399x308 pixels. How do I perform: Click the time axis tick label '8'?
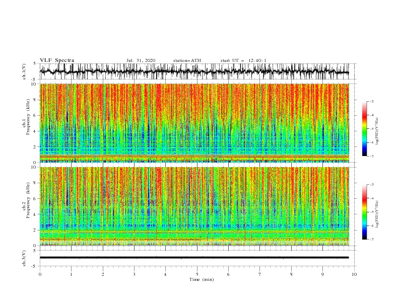[x=291, y=274]
